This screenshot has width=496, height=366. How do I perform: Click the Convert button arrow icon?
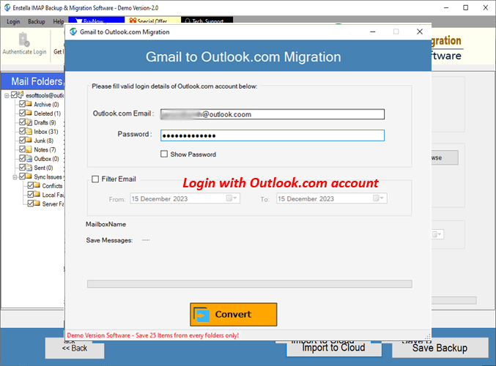pyautogui.click(x=201, y=315)
